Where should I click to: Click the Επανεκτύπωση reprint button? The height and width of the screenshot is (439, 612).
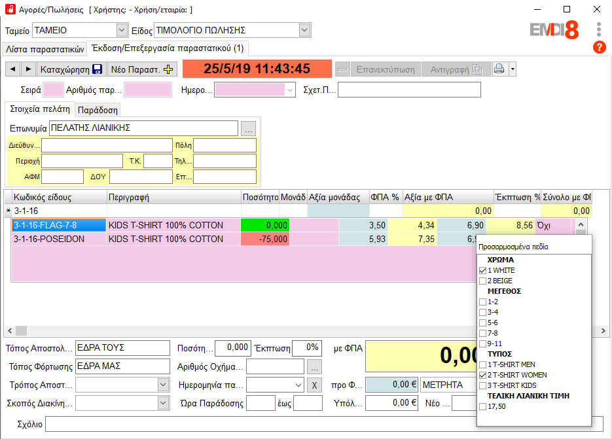click(386, 69)
